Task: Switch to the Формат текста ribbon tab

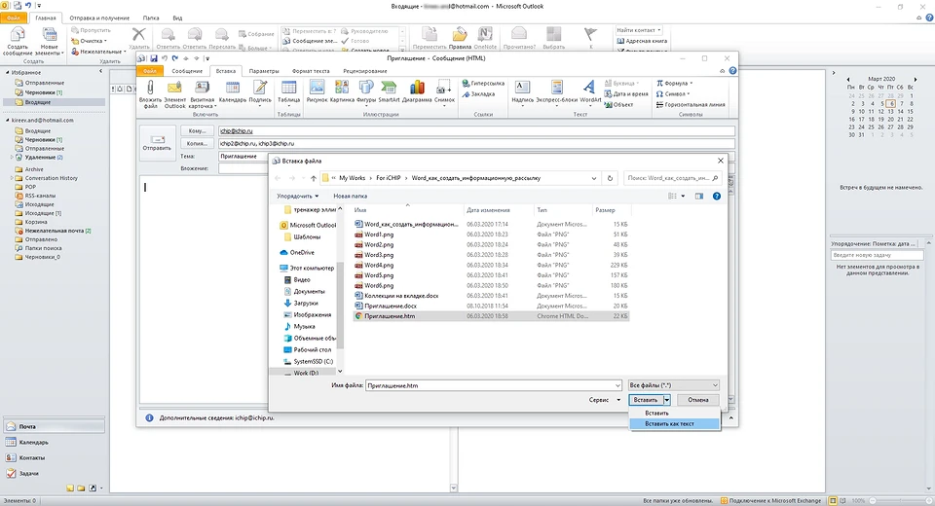Action: point(311,71)
